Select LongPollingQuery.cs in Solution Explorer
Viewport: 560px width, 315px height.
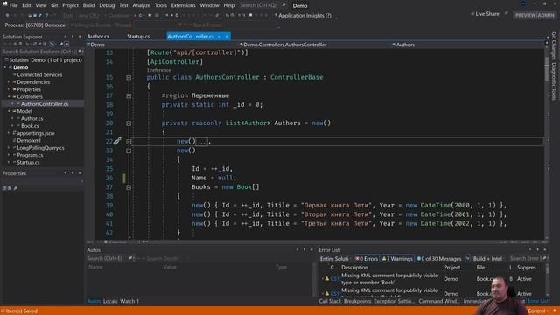40,148
